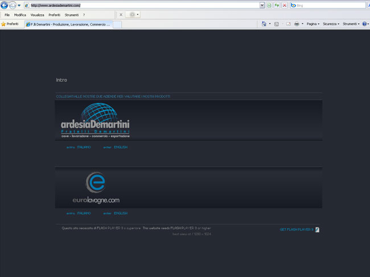Open Preferiti favorites star button
Image resolution: width=370 pixels, height=277 pixels.
(10, 24)
